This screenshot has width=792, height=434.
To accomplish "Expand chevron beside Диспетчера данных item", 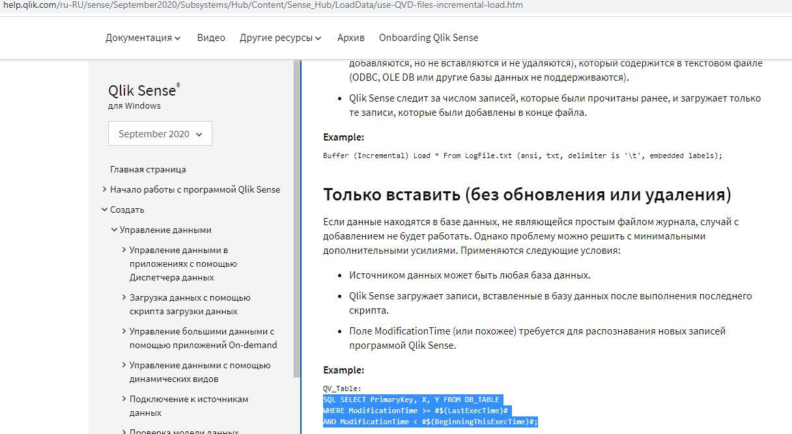I will pos(124,250).
